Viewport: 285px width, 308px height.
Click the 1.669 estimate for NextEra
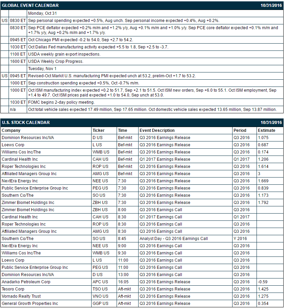coord(263,181)
